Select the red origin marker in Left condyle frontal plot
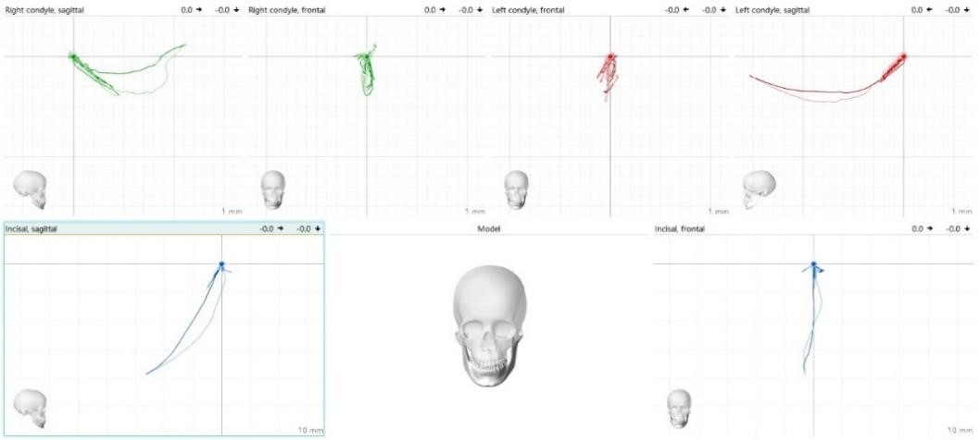Screen dimensions: 980x440 [610, 57]
